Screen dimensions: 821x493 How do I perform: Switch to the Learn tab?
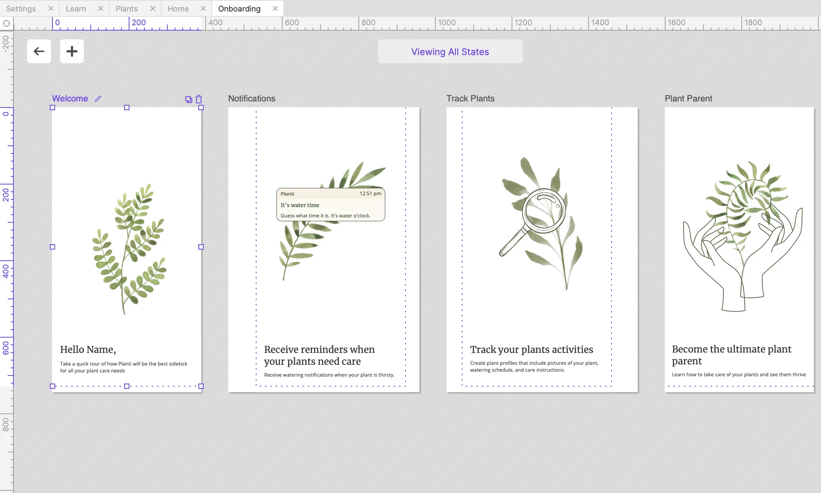click(76, 8)
